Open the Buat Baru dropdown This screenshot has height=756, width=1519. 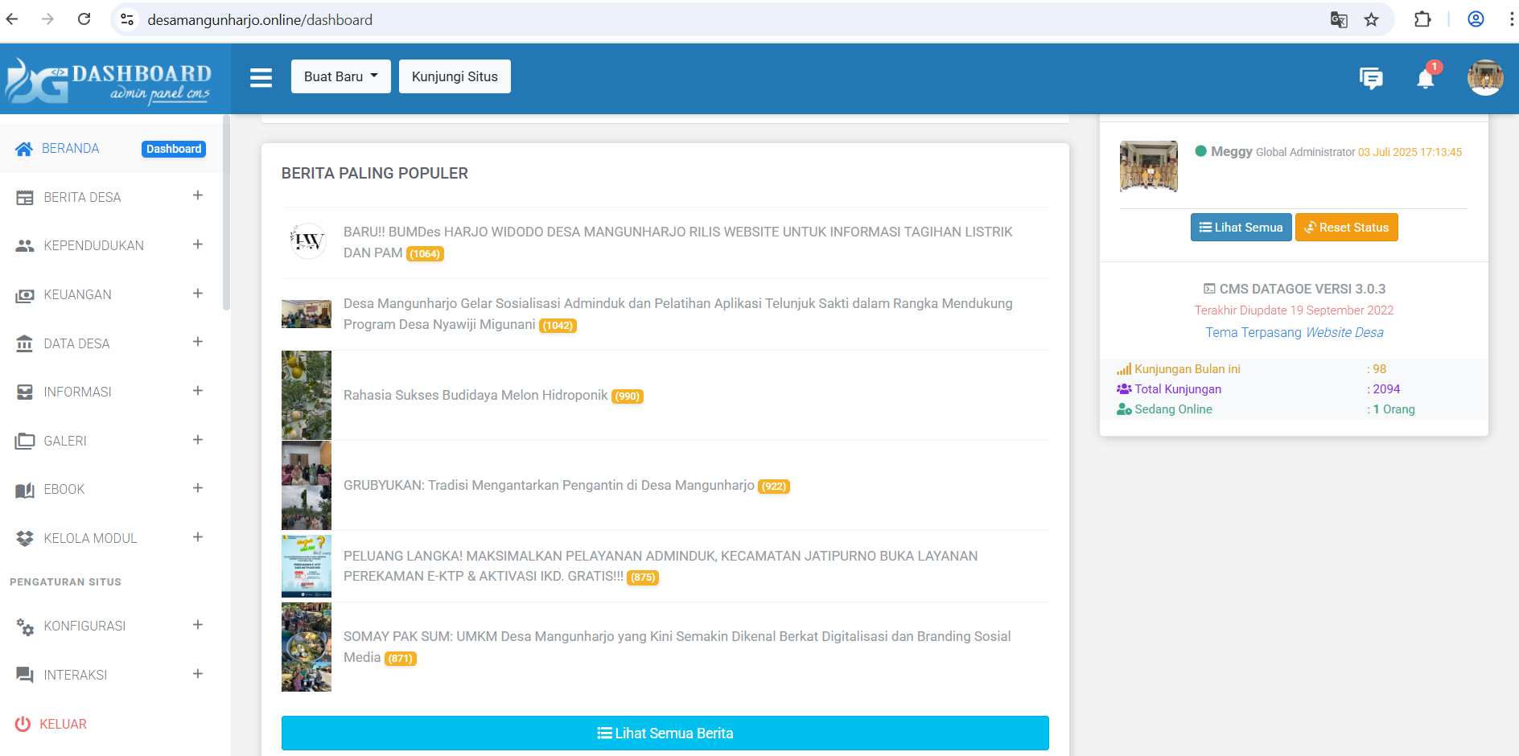[x=341, y=76]
